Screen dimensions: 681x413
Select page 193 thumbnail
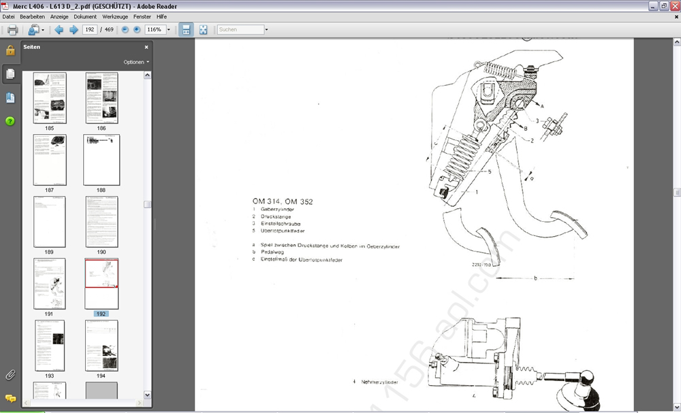click(x=50, y=346)
